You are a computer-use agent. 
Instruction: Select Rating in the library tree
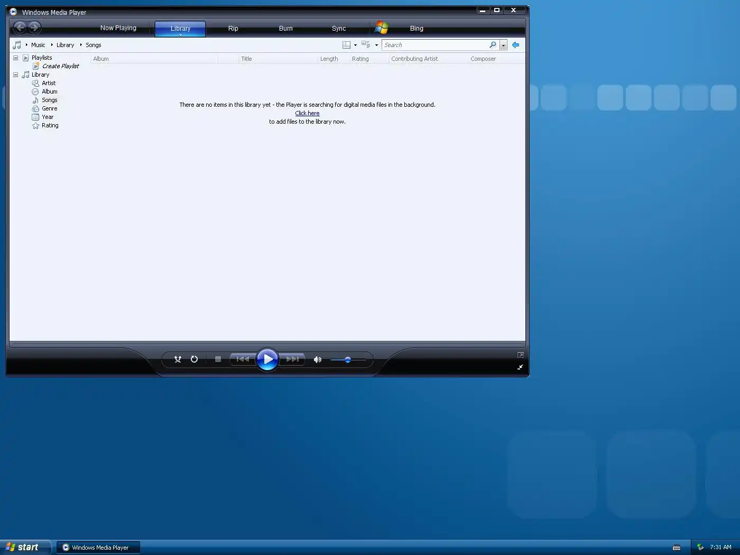(50, 125)
